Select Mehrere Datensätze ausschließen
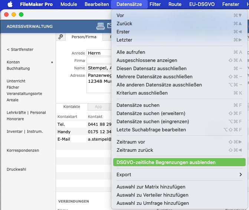Viewport: 249px width, 210px height. [179, 77]
